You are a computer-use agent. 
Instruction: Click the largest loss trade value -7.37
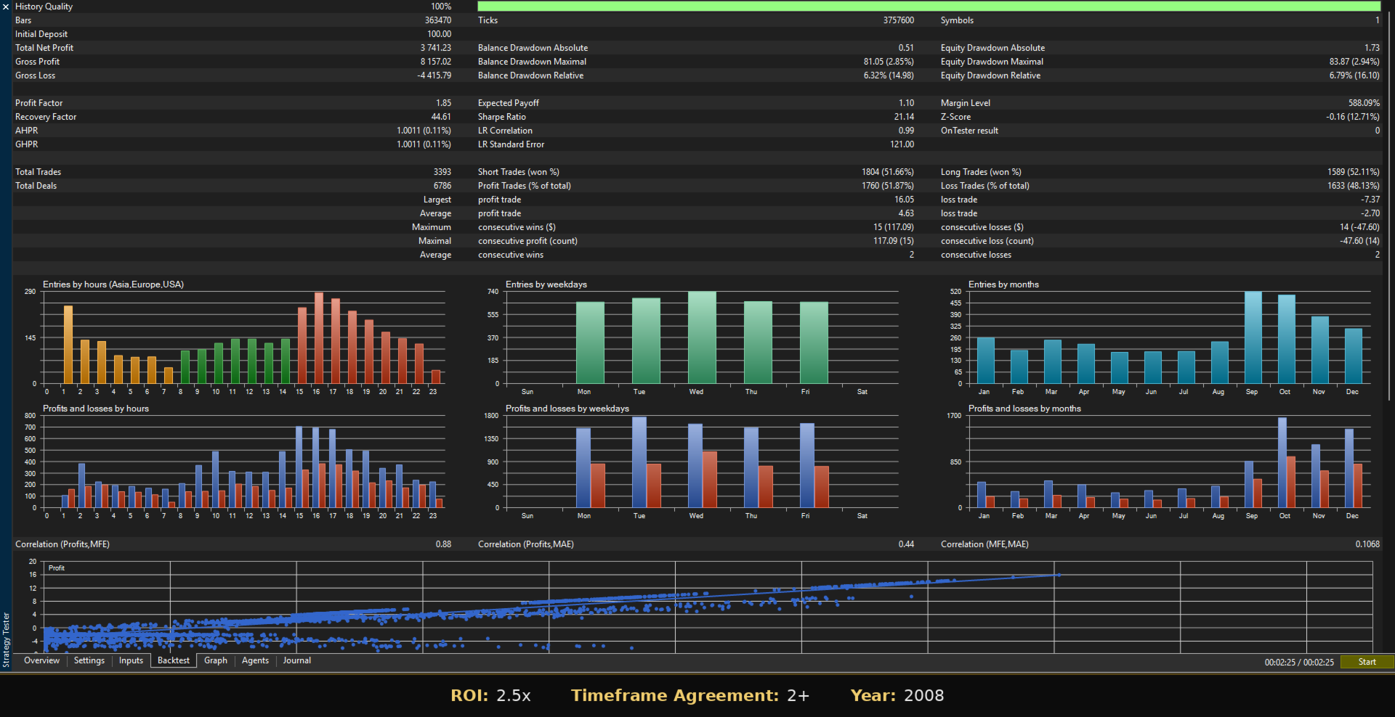click(x=1370, y=200)
